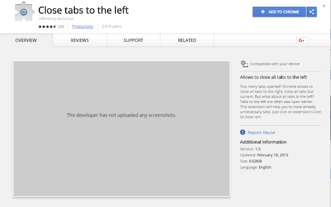This screenshot has width=331, height=207.
Task: Open the Related tab
Action: (x=187, y=40)
